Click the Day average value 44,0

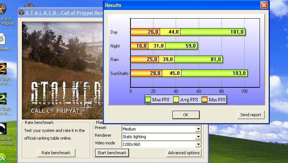pyautogui.click(x=174, y=32)
